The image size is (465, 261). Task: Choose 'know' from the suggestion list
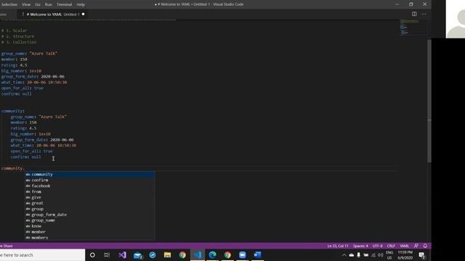[x=89, y=226]
